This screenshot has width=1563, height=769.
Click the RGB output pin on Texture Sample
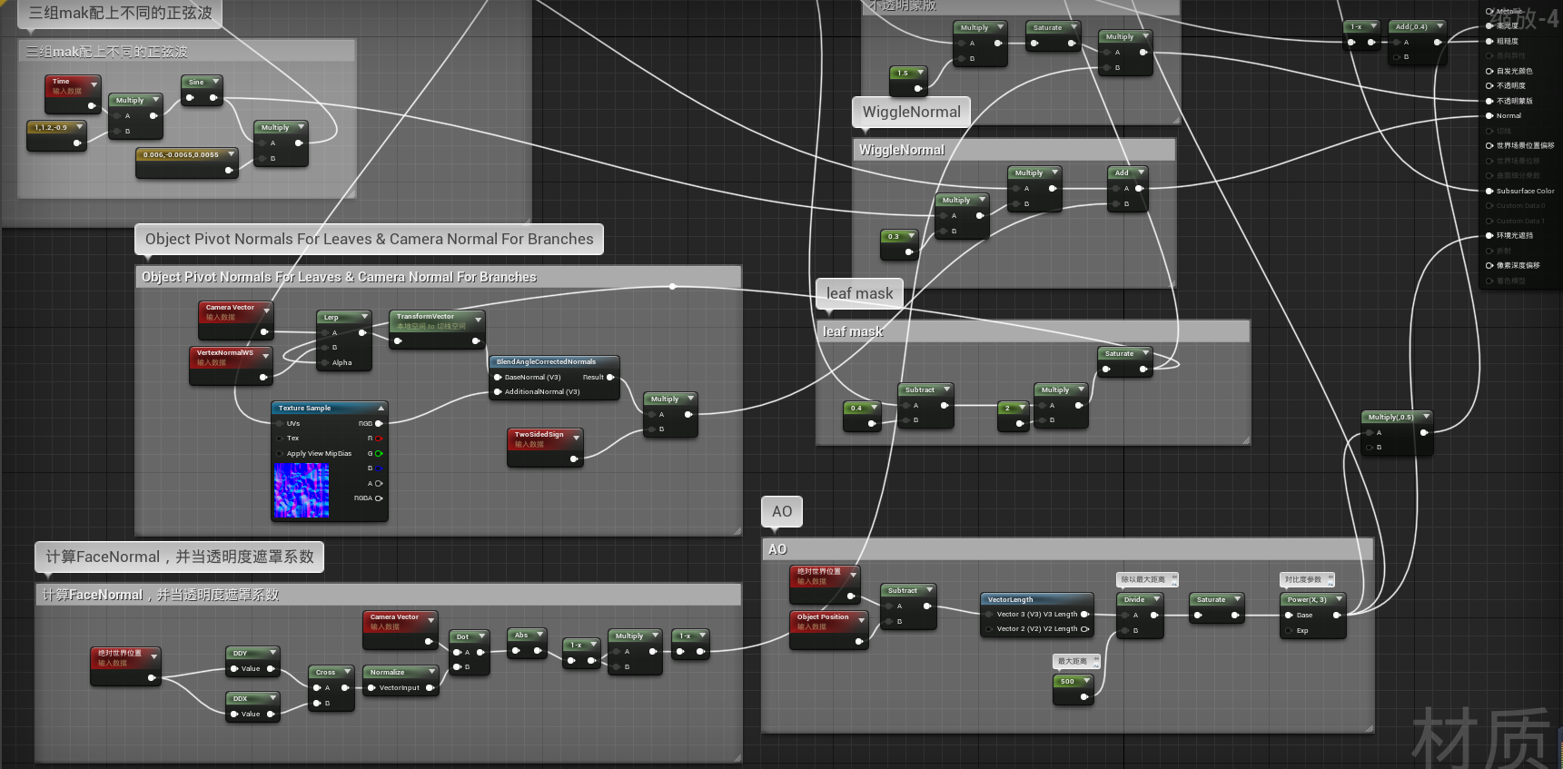tap(379, 423)
